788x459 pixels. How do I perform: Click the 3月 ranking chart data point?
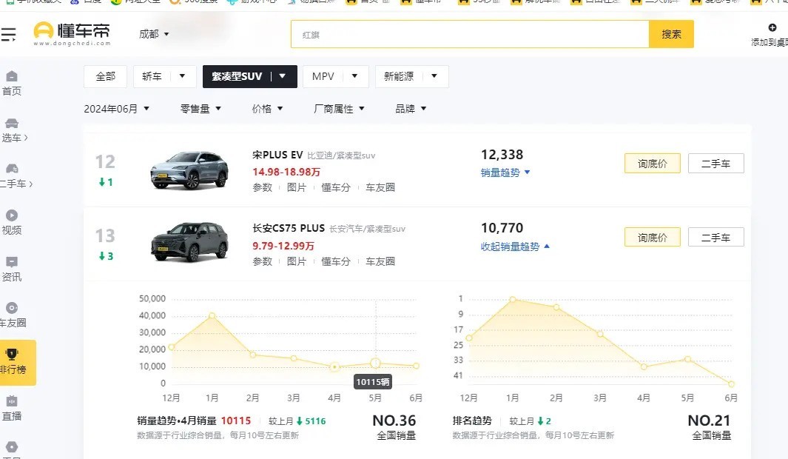click(x=600, y=334)
